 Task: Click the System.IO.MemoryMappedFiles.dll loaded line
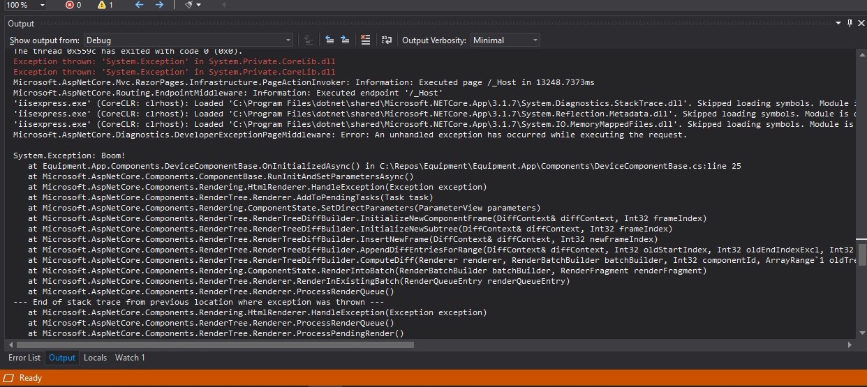[435, 124]
